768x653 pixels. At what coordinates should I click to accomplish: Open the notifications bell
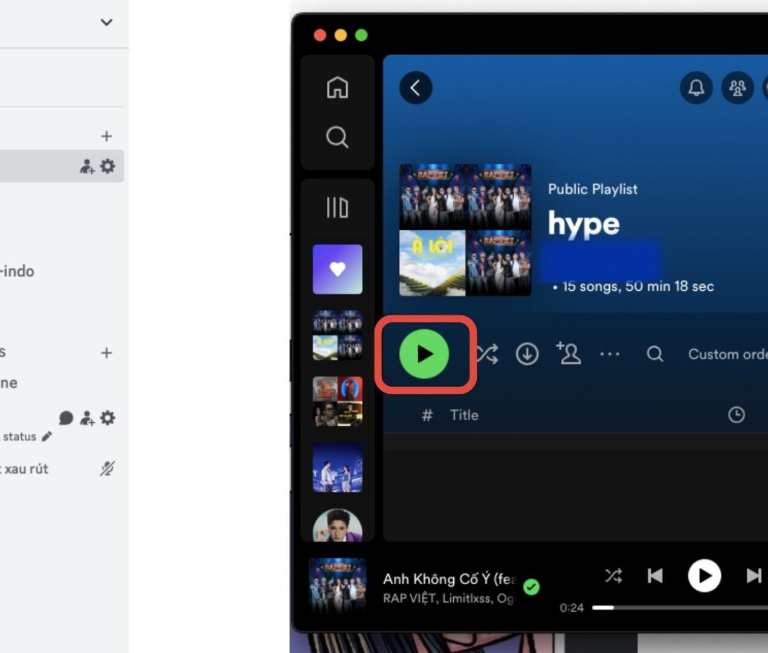tap(695, 88)
